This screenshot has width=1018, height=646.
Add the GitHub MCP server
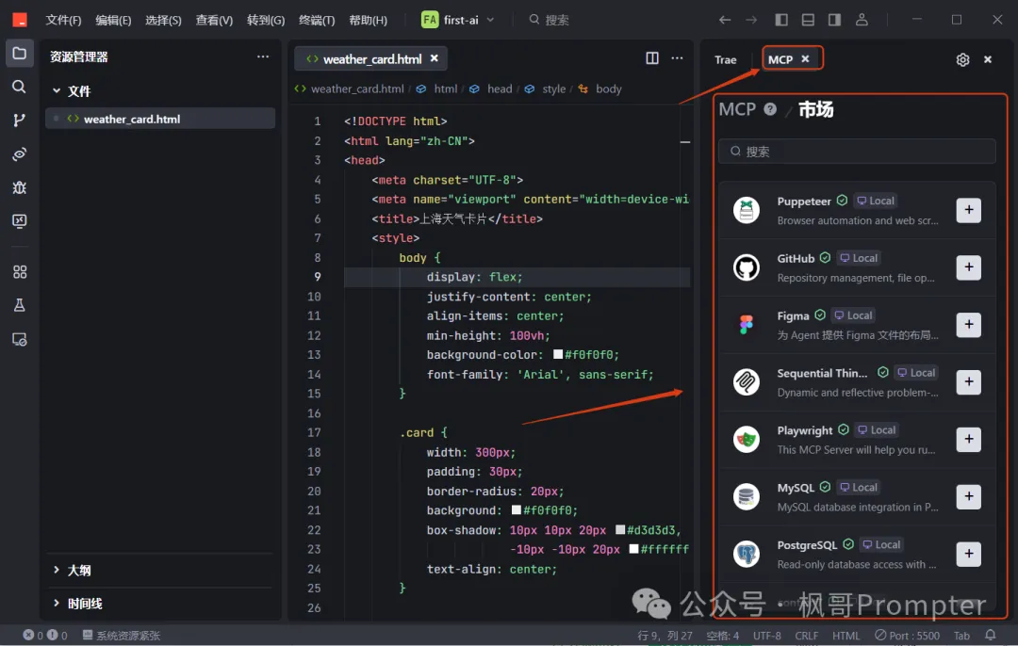[968, 267]
